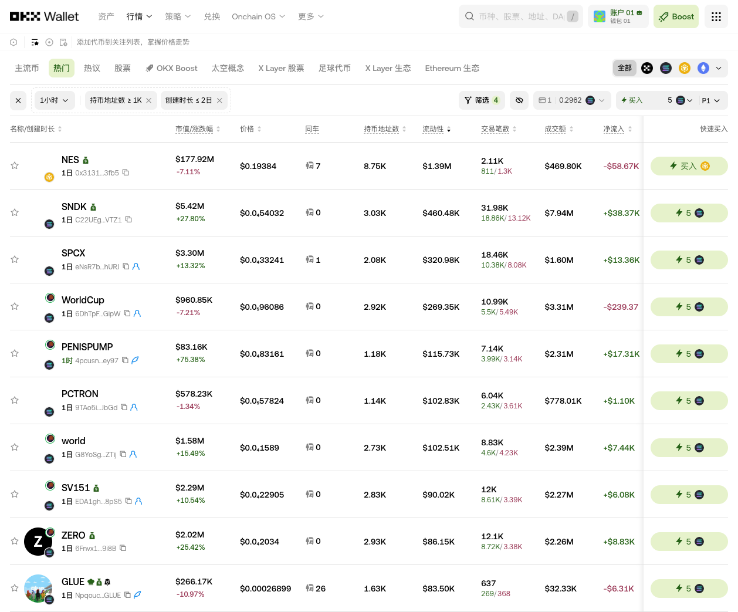Click the person icon in SPCX row
The image size is (738, 612).
pyautogui.click(x=136, y=266)
